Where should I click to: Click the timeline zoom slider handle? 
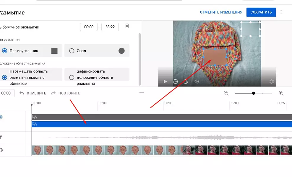[x=254, y=93]
